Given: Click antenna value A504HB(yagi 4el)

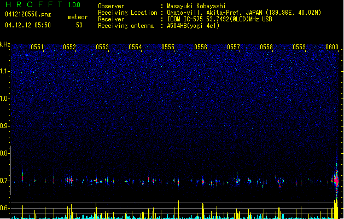Looking at the screenshot, I should 193,26.
